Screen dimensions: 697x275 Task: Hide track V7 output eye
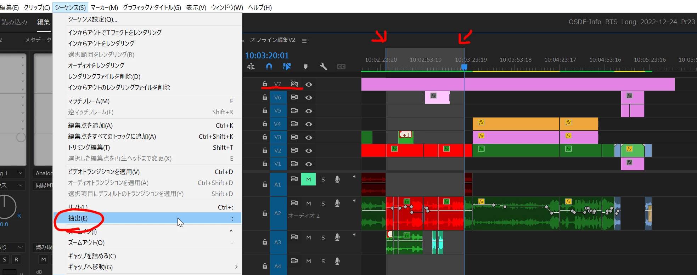[x=309, y=85]
